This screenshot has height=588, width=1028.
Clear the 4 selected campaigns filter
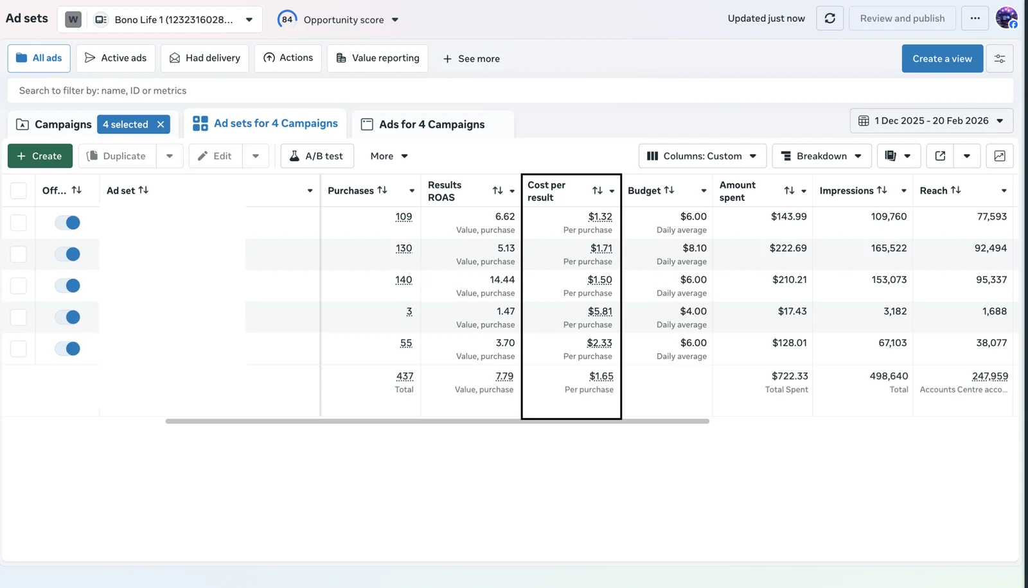point(161,125)
